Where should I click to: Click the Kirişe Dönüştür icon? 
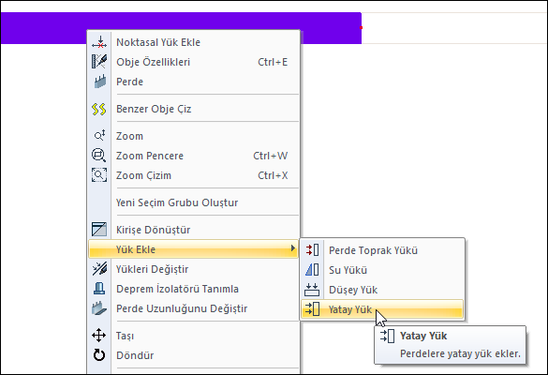(x=99, y=230)
